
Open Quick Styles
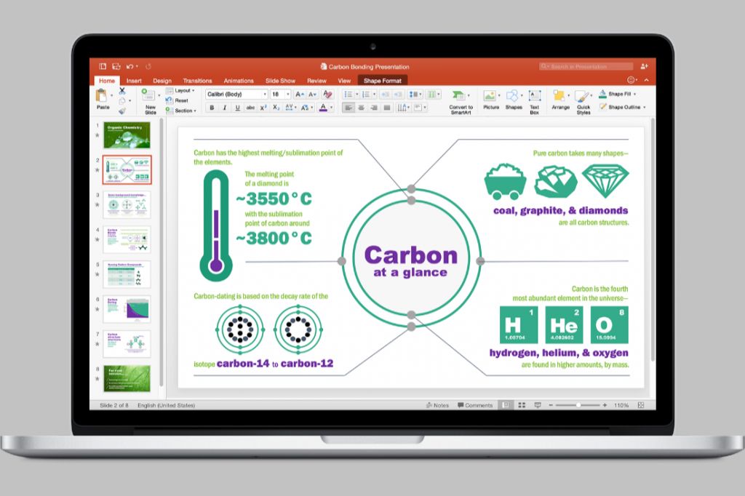pyautogui.click(x=583, y=102)
